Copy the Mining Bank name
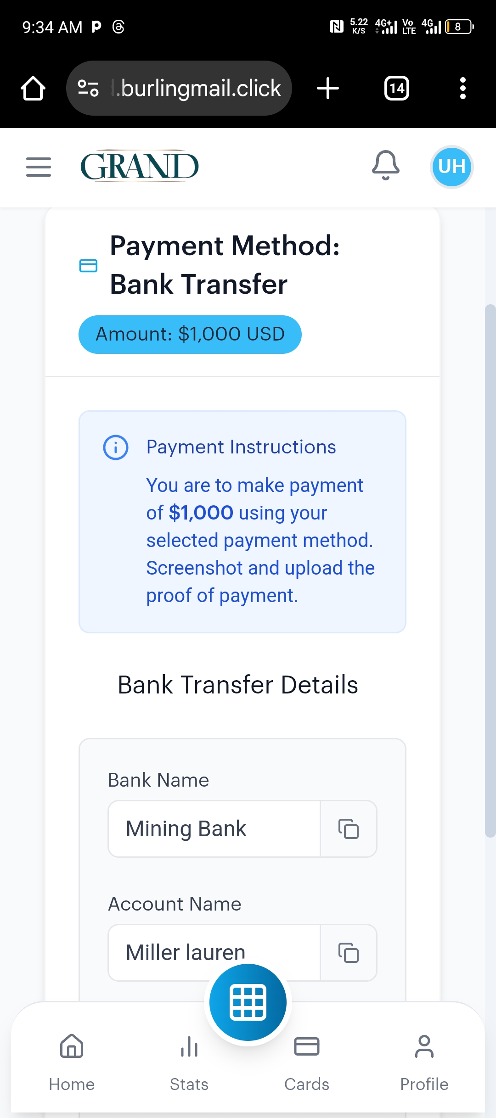The height and width of the screenshot is (1118, 496). (348, 829)
